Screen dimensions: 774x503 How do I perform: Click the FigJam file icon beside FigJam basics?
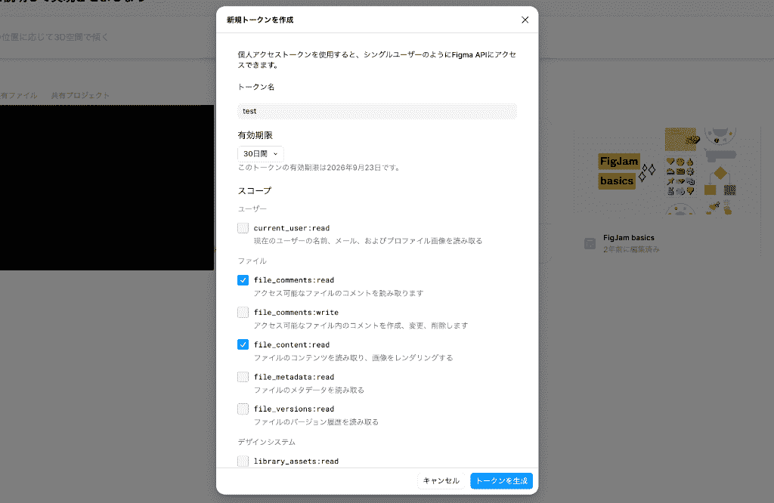[x=590, y=243]
